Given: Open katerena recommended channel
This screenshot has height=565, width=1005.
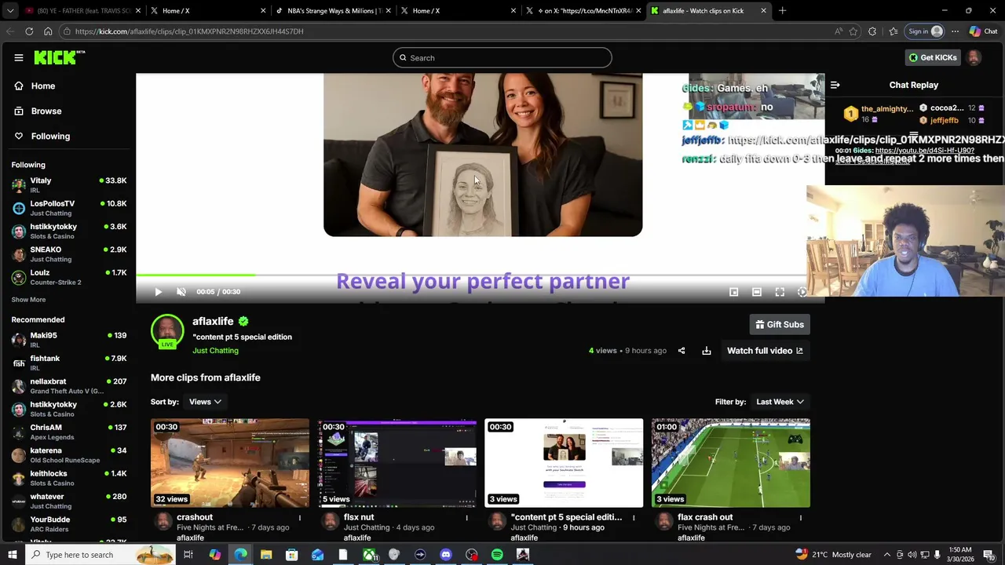Looking at the screenshot, I should click(69, 455).
